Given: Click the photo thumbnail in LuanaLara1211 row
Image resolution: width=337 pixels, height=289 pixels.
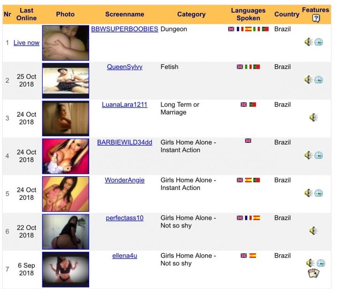Looking at the screenshot, I should click(66, 118).
